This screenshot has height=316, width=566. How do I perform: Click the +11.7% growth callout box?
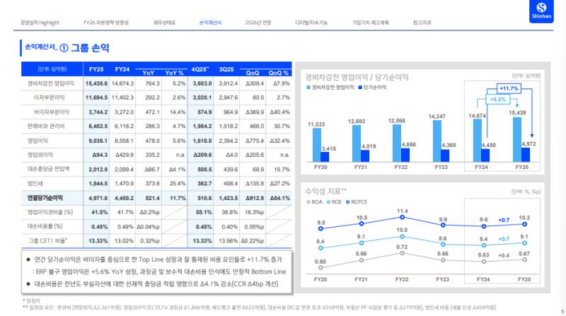508,88
